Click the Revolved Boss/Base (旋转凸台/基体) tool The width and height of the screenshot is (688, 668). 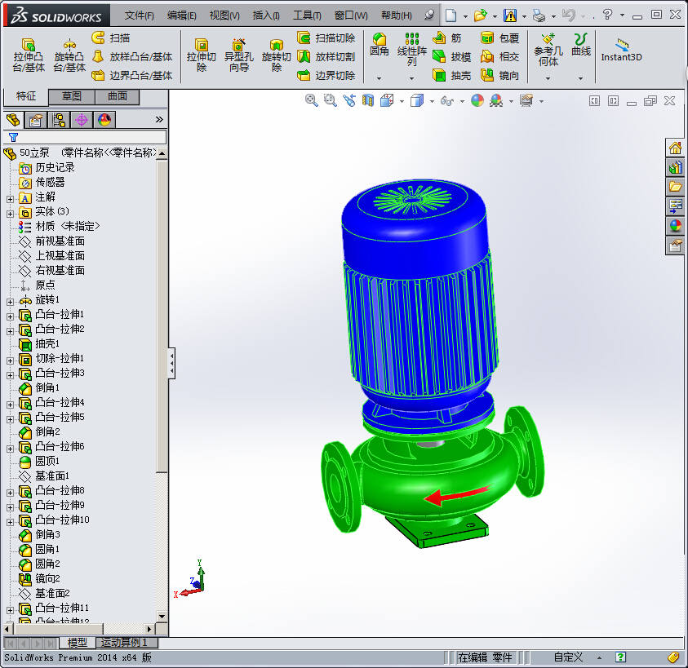coord(69,55)
